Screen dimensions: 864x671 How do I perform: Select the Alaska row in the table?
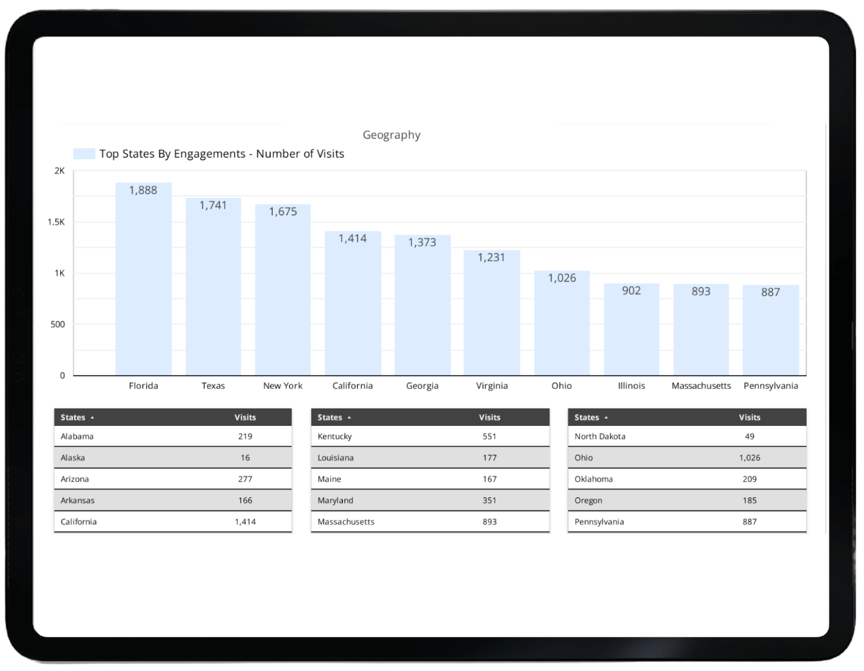173,458
